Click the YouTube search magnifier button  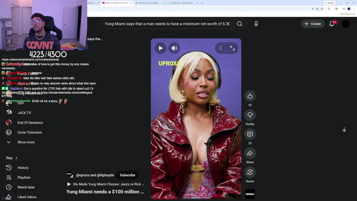coord(240,24)
